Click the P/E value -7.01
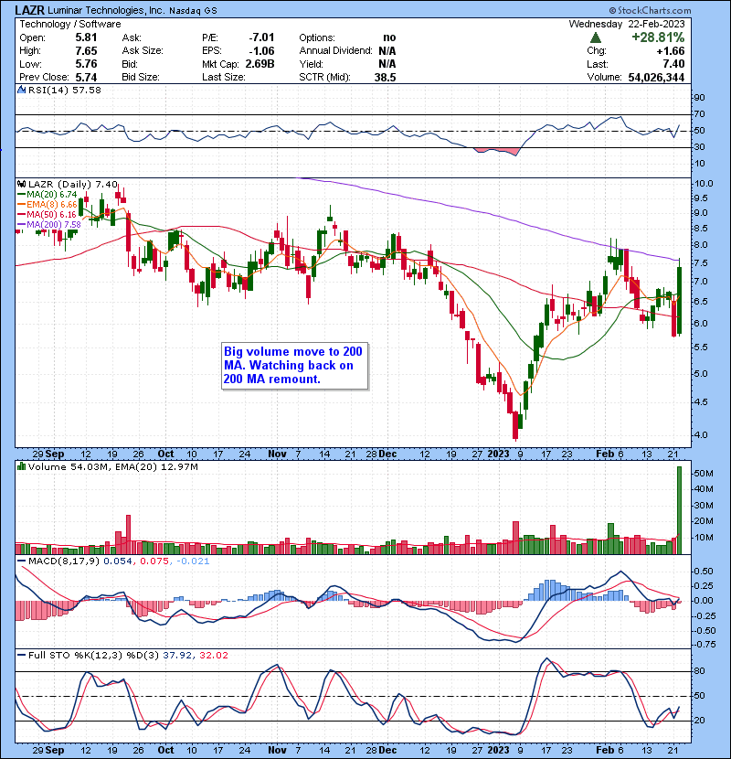Viewport: 731px width, 759px height. coord(261,37)
